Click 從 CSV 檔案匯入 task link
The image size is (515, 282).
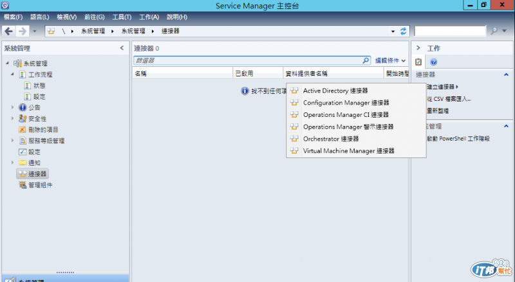click(x=449, y=99)
